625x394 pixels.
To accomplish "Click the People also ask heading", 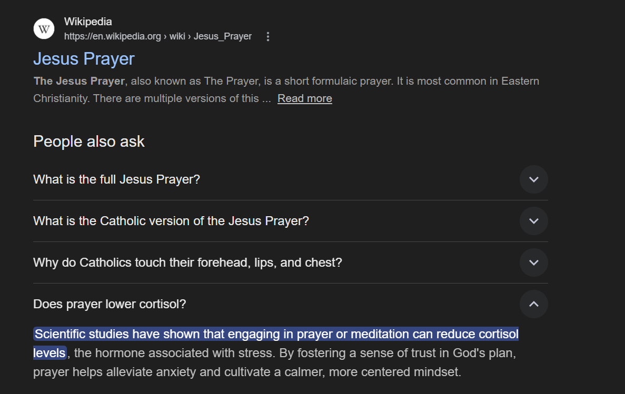I will coord(88,142).
